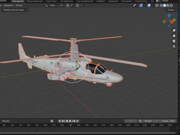Screen dimensions: 180x135
Task: Open the transform orientation dropdown (Глоба...)
Action: 52,5
